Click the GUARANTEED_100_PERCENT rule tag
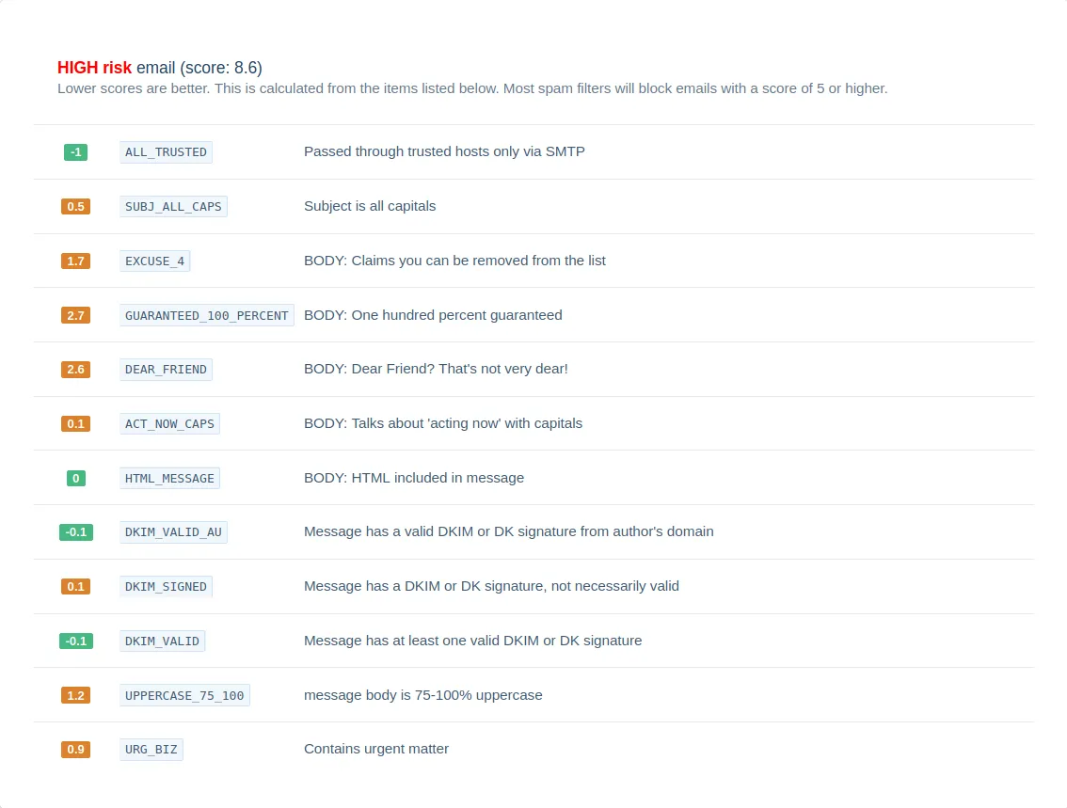1067x808 pixels. [x=206, y=315]
